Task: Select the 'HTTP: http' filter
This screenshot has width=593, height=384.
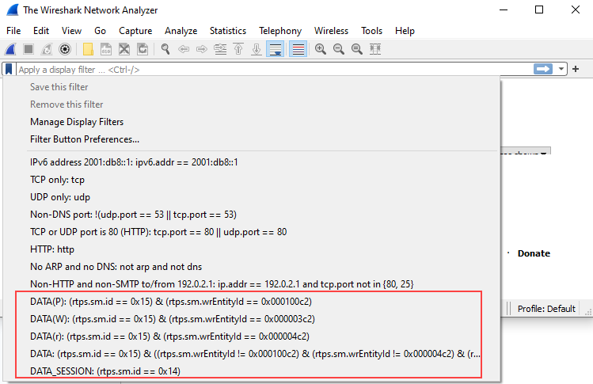Action: 52,249
